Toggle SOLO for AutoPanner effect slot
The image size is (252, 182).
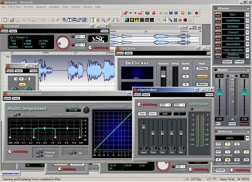click(218, 22)
